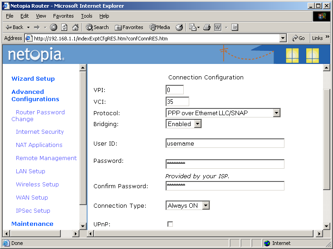Click the Back toolbar button

click(15, 27)
